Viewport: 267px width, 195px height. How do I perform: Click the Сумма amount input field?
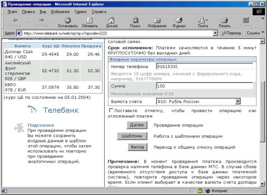click(205, 86)
